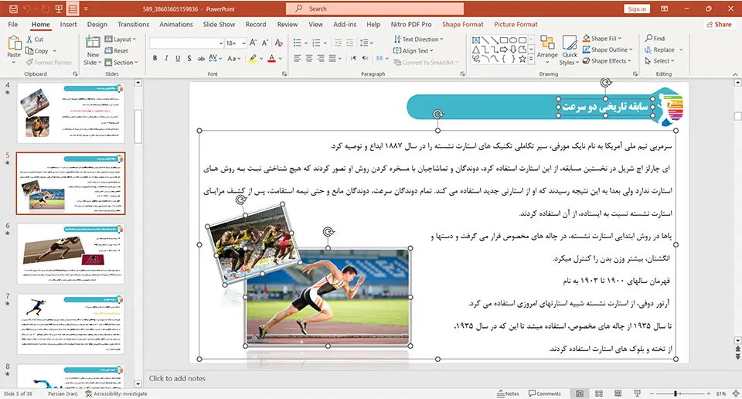Open the Insert ribbon tab
The width and height of the screenshot is (742, 399).
pyautogui.click(x=68, y=24)
